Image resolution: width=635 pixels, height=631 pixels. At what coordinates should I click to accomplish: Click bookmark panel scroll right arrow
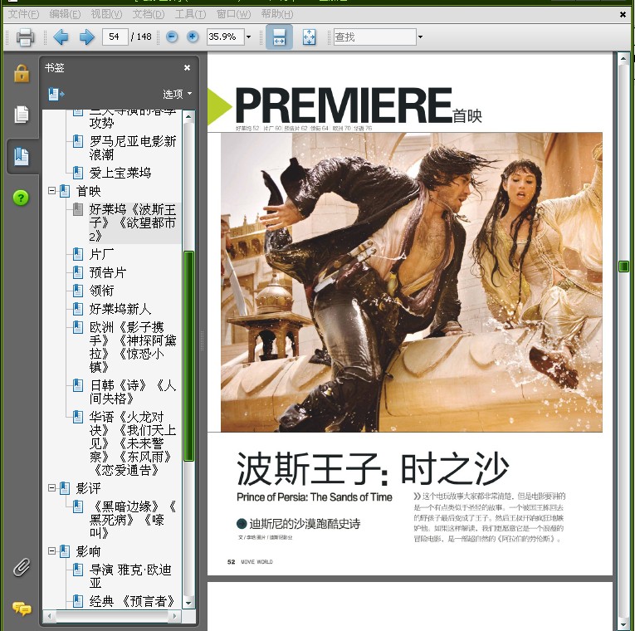(x=174, y=616)
